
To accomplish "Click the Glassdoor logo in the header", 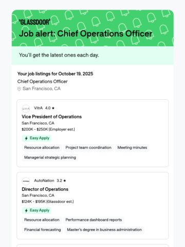I will point(34,22).
